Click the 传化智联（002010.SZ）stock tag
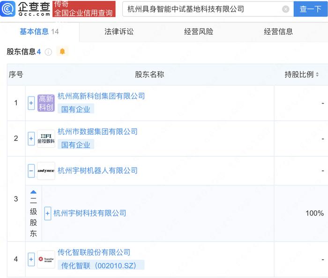The width and height of the screenshot is (328, 278). (101, 265)
